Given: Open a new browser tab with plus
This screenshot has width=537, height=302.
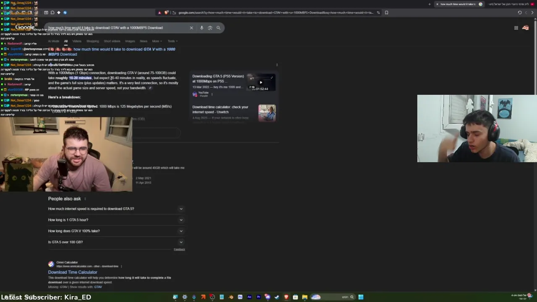Looking at the screenshot, I should coord(429,4).
